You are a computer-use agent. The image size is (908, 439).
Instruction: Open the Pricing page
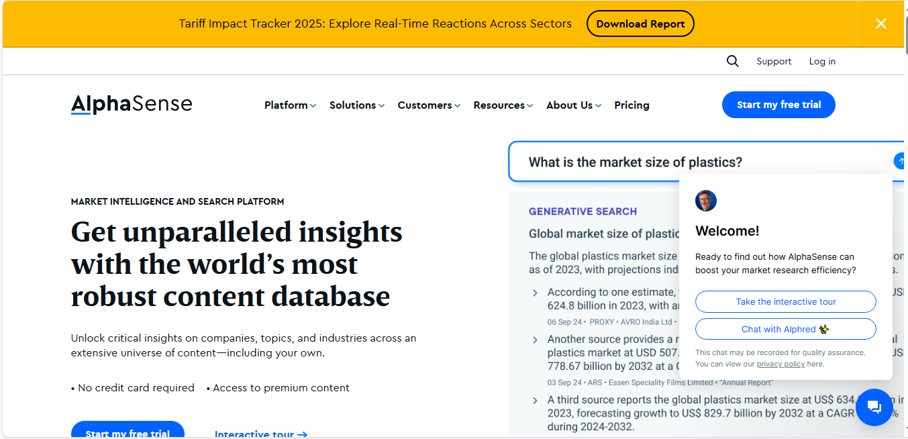click(632, 105)
